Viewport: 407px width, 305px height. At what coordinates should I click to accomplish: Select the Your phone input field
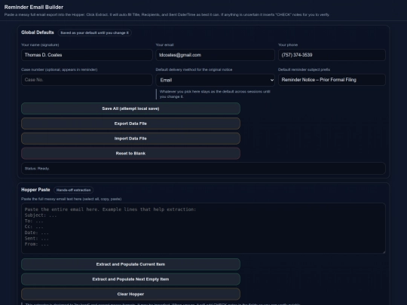click(x=332, y=55)
